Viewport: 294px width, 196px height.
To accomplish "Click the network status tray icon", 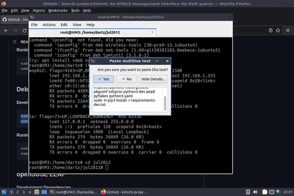I will coord(272,192).
